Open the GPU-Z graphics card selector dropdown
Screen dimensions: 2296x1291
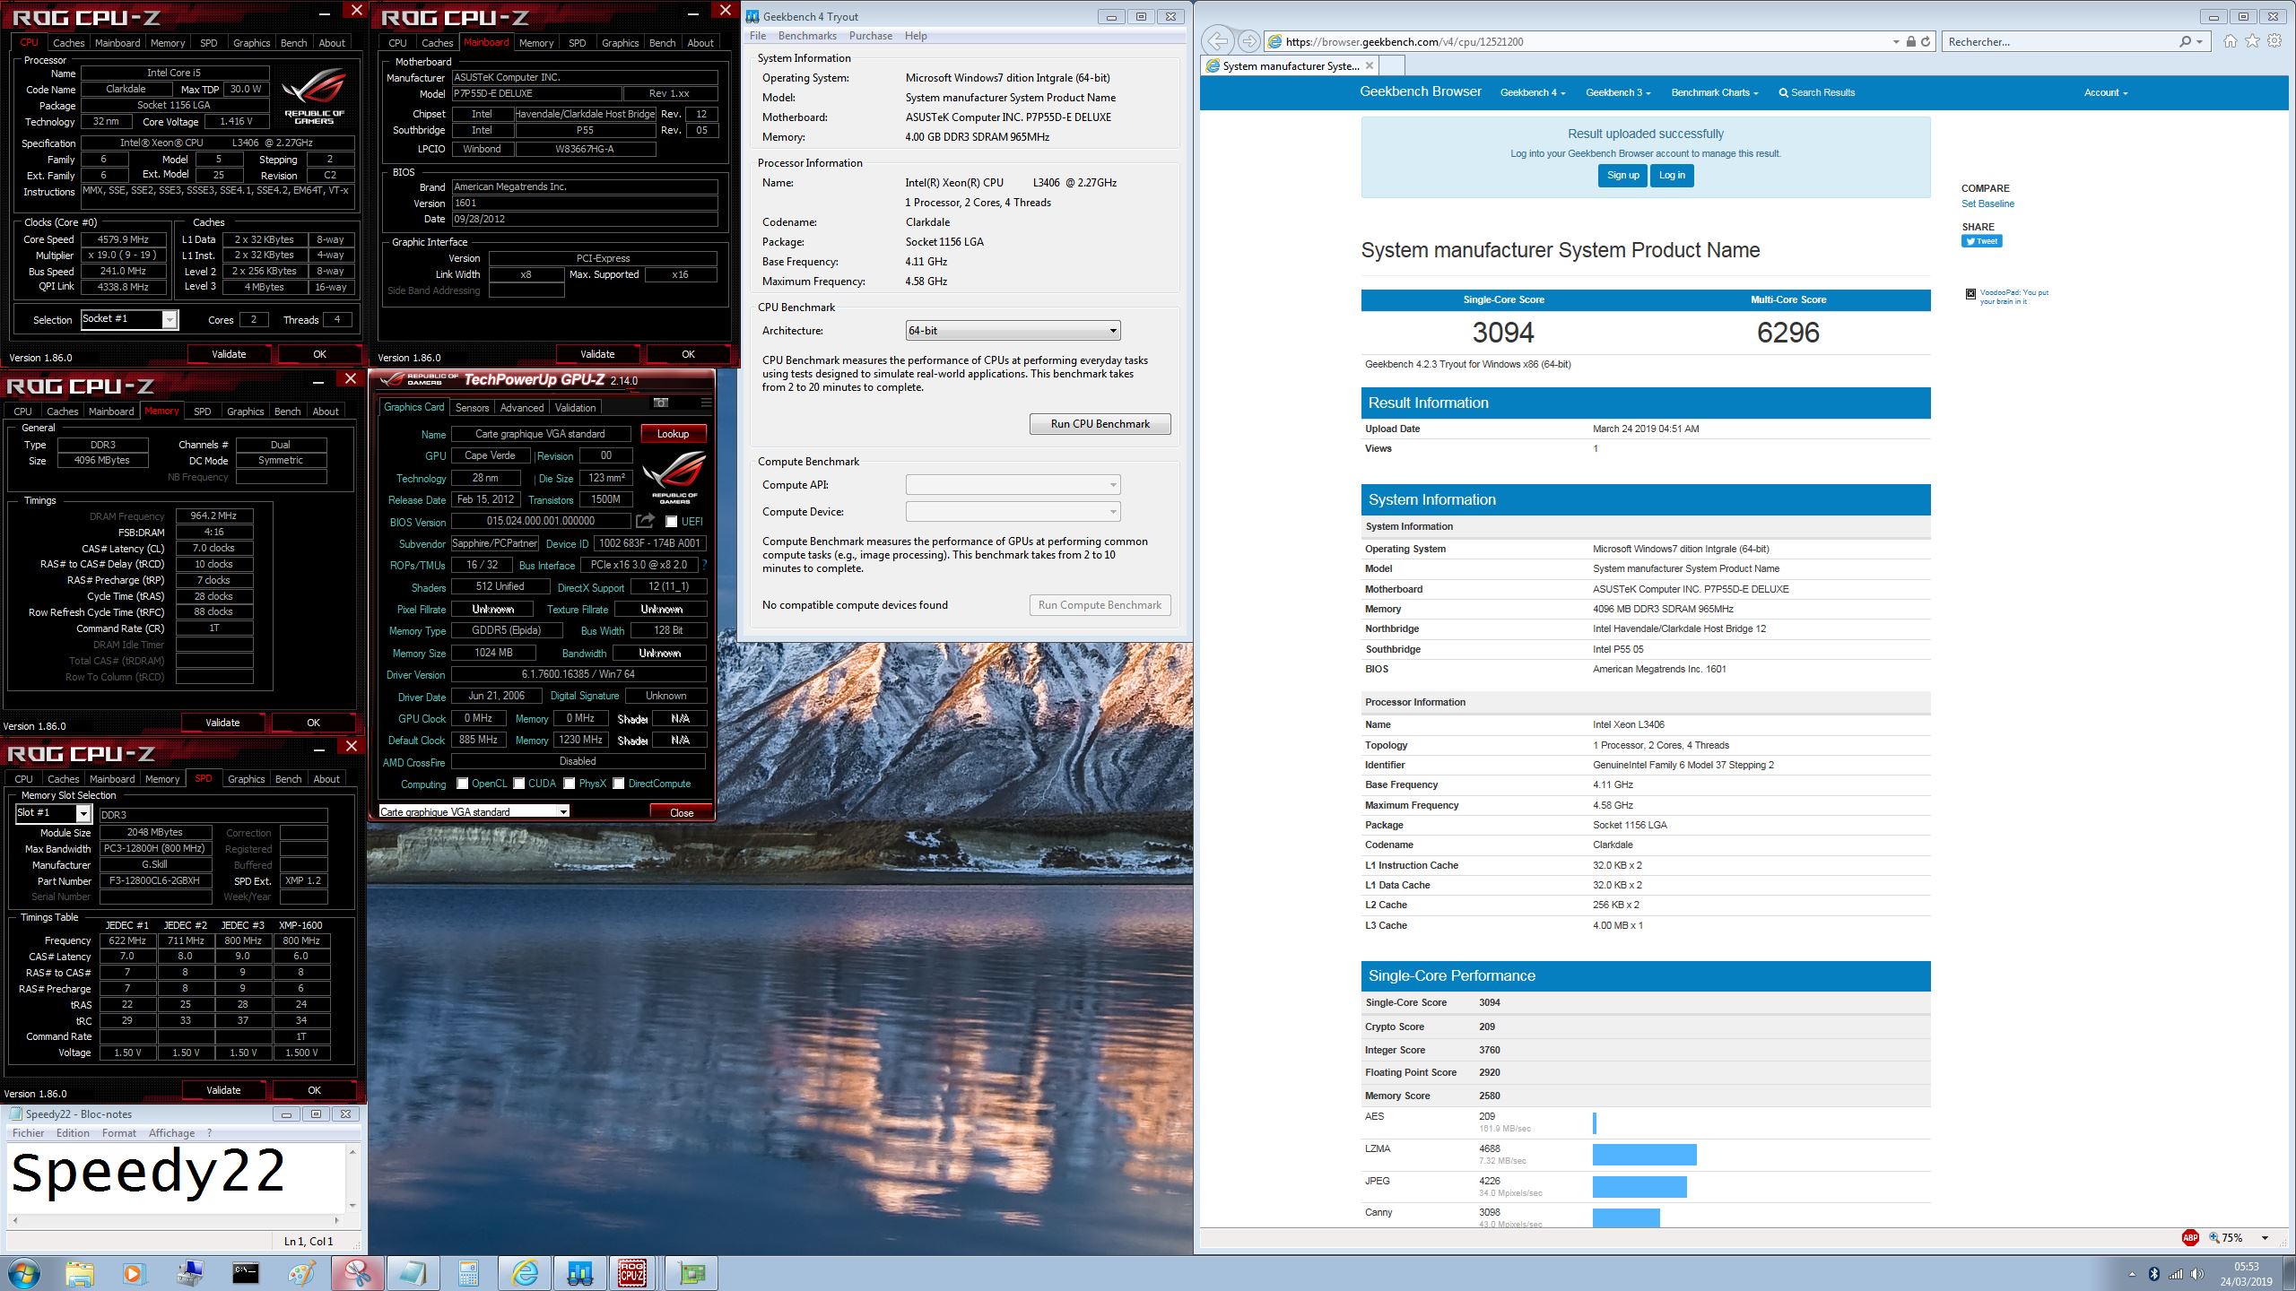(563, 811)
